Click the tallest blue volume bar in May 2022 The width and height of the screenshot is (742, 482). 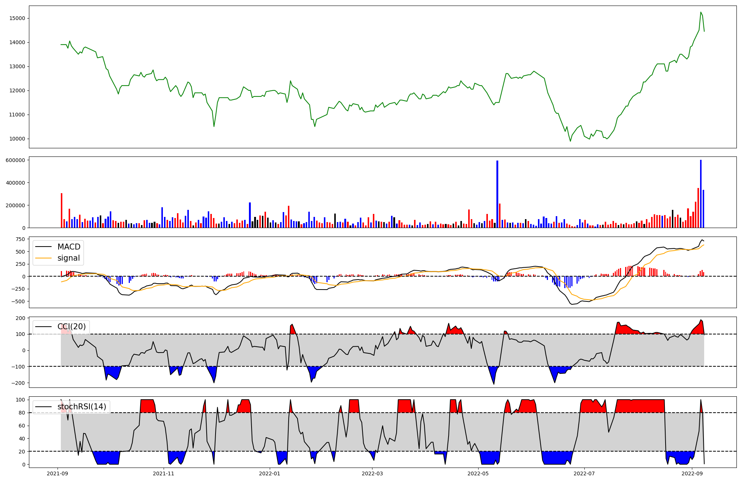pyautogui.click(x=497, y=193)
